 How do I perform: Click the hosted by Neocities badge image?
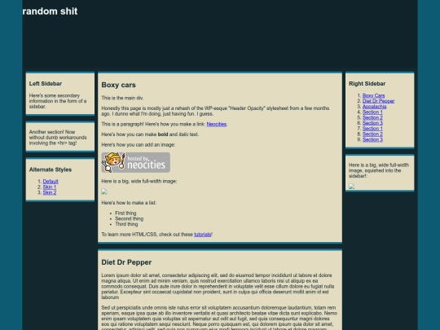pos(135,162)
